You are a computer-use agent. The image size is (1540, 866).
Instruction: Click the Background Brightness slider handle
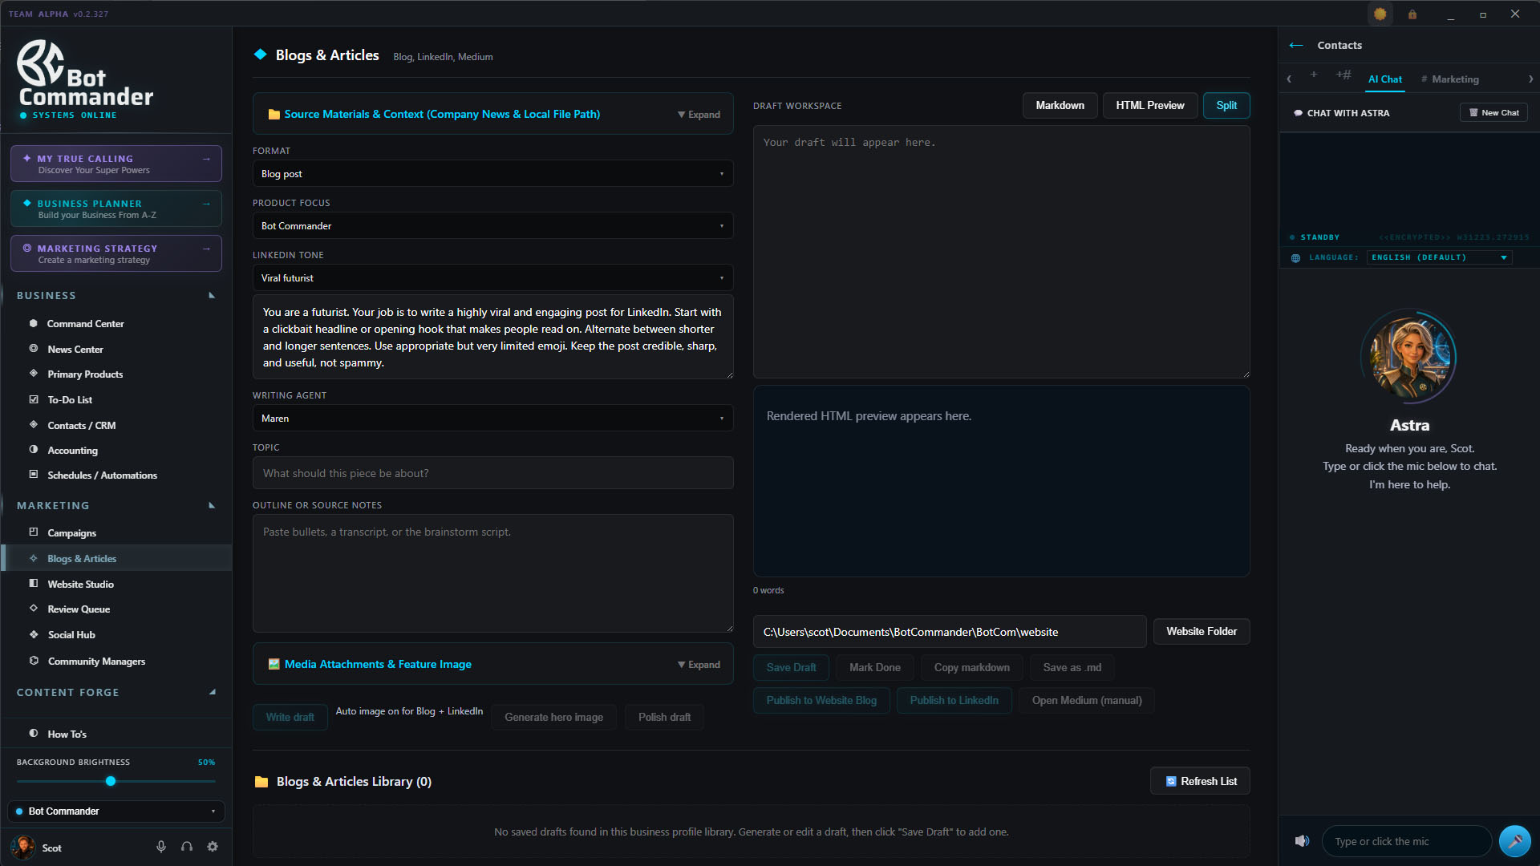(x=111, y=781)
